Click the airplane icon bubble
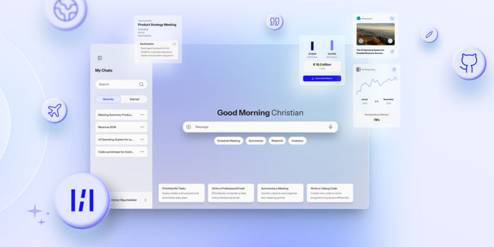 (55, 111)
